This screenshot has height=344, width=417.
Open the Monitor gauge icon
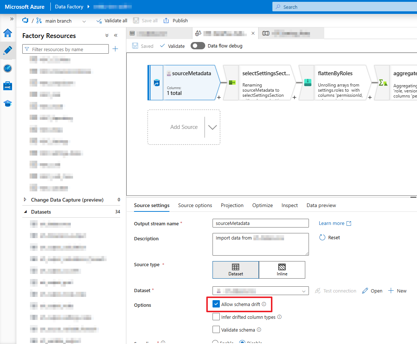[8, 68]
